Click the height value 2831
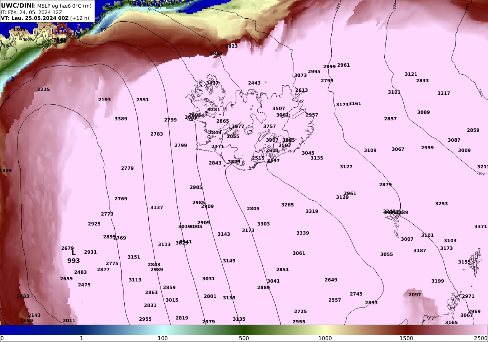 click(150, 305)
